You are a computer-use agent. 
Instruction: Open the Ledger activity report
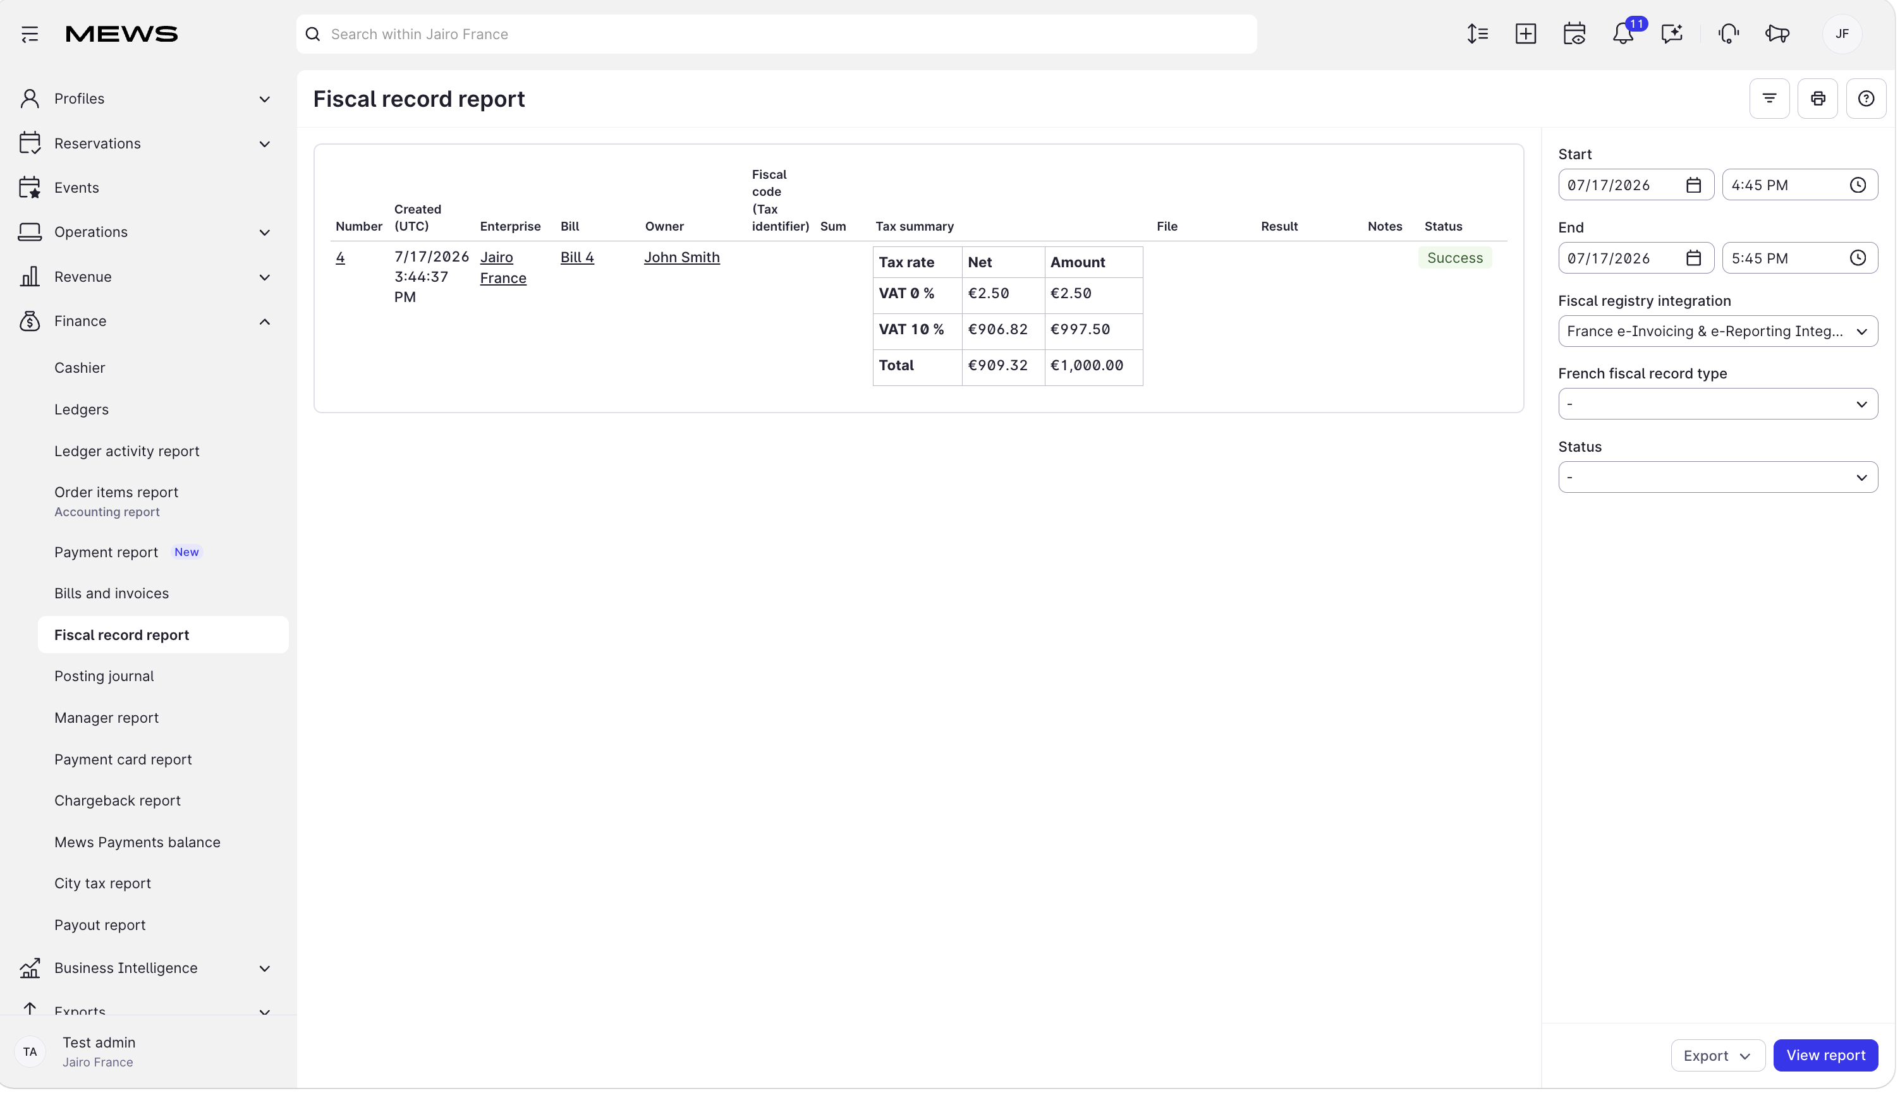coord(127,451)
